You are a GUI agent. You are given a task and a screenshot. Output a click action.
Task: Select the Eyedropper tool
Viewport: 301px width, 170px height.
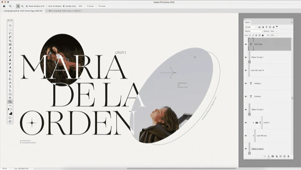tap(10, 49)
